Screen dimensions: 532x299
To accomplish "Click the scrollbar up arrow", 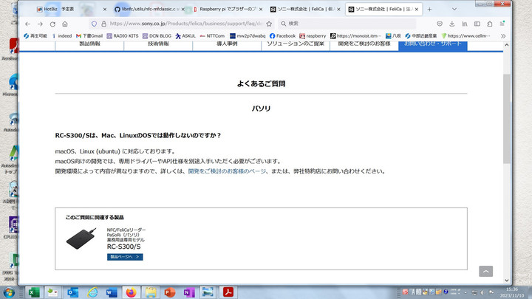I will tap(507, 45).
